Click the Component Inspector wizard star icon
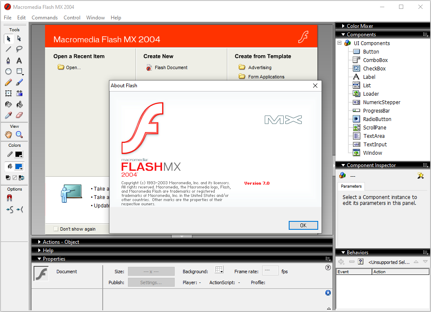431x312 pixels. (x=420, y=175)
